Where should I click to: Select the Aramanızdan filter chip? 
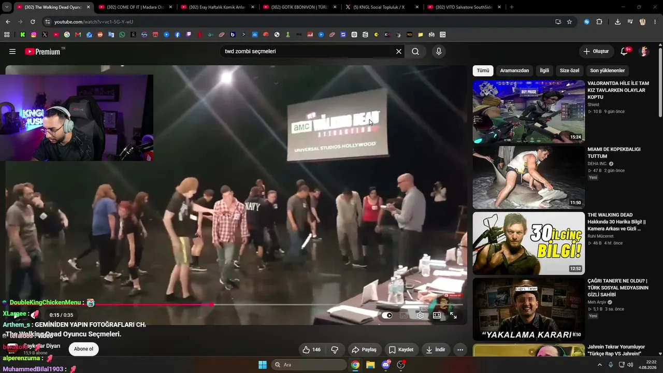pyautogui.click(x=514, y=70)
